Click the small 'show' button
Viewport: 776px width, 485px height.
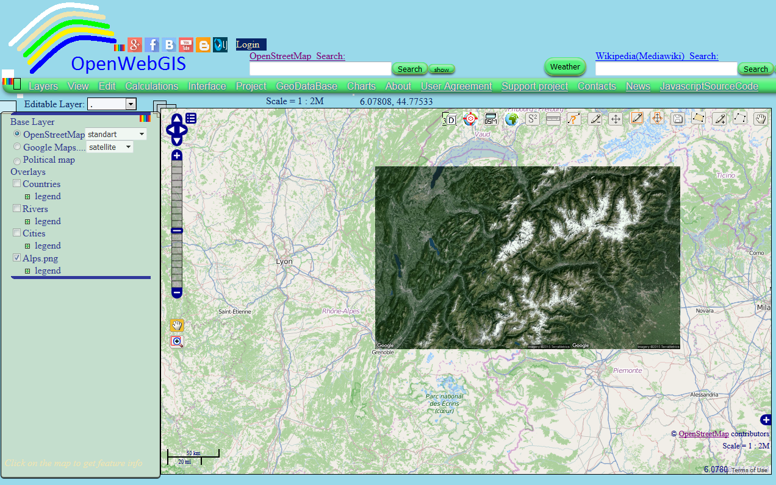pos(442,69)
